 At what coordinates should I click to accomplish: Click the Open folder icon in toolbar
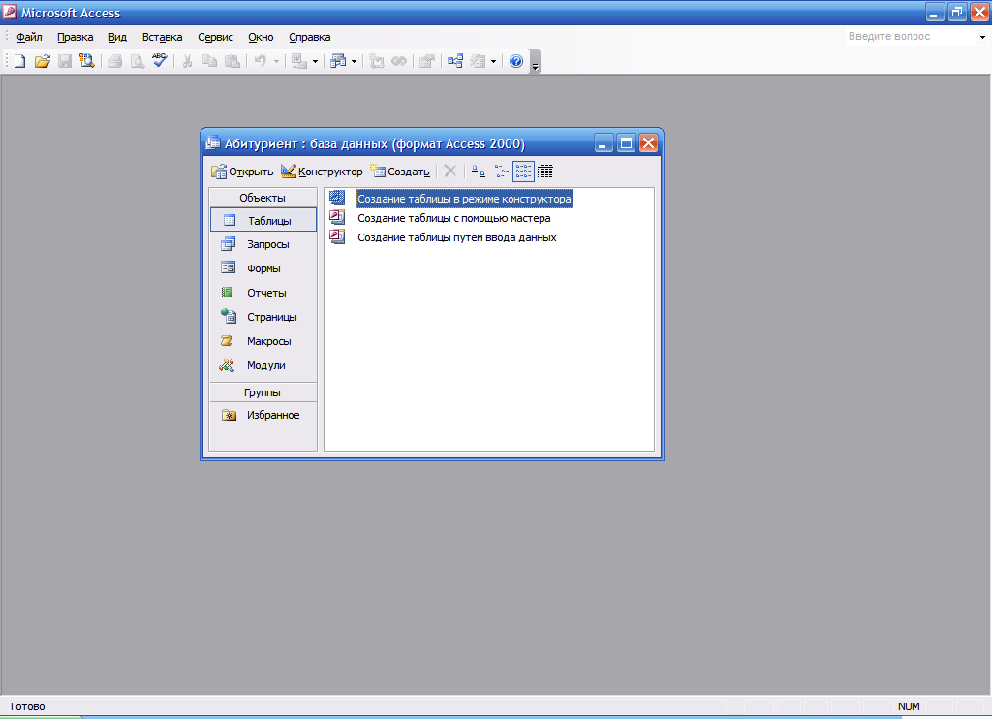pyautogui.click(x=43, y=61)
